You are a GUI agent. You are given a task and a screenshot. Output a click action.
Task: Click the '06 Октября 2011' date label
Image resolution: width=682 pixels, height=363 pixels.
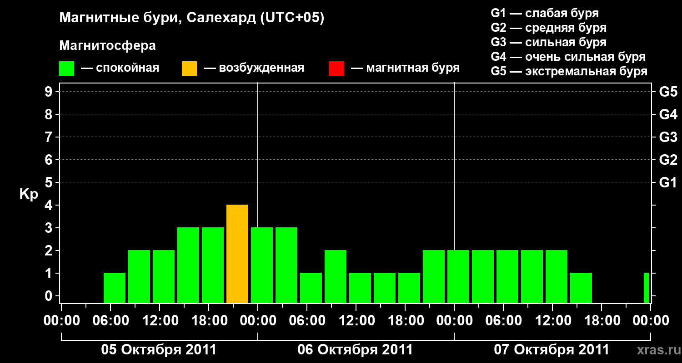click(x=355, y=349)
